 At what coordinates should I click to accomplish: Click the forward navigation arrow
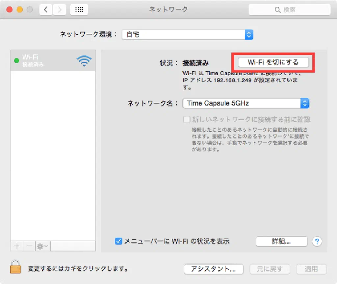[x=59, y=10]
